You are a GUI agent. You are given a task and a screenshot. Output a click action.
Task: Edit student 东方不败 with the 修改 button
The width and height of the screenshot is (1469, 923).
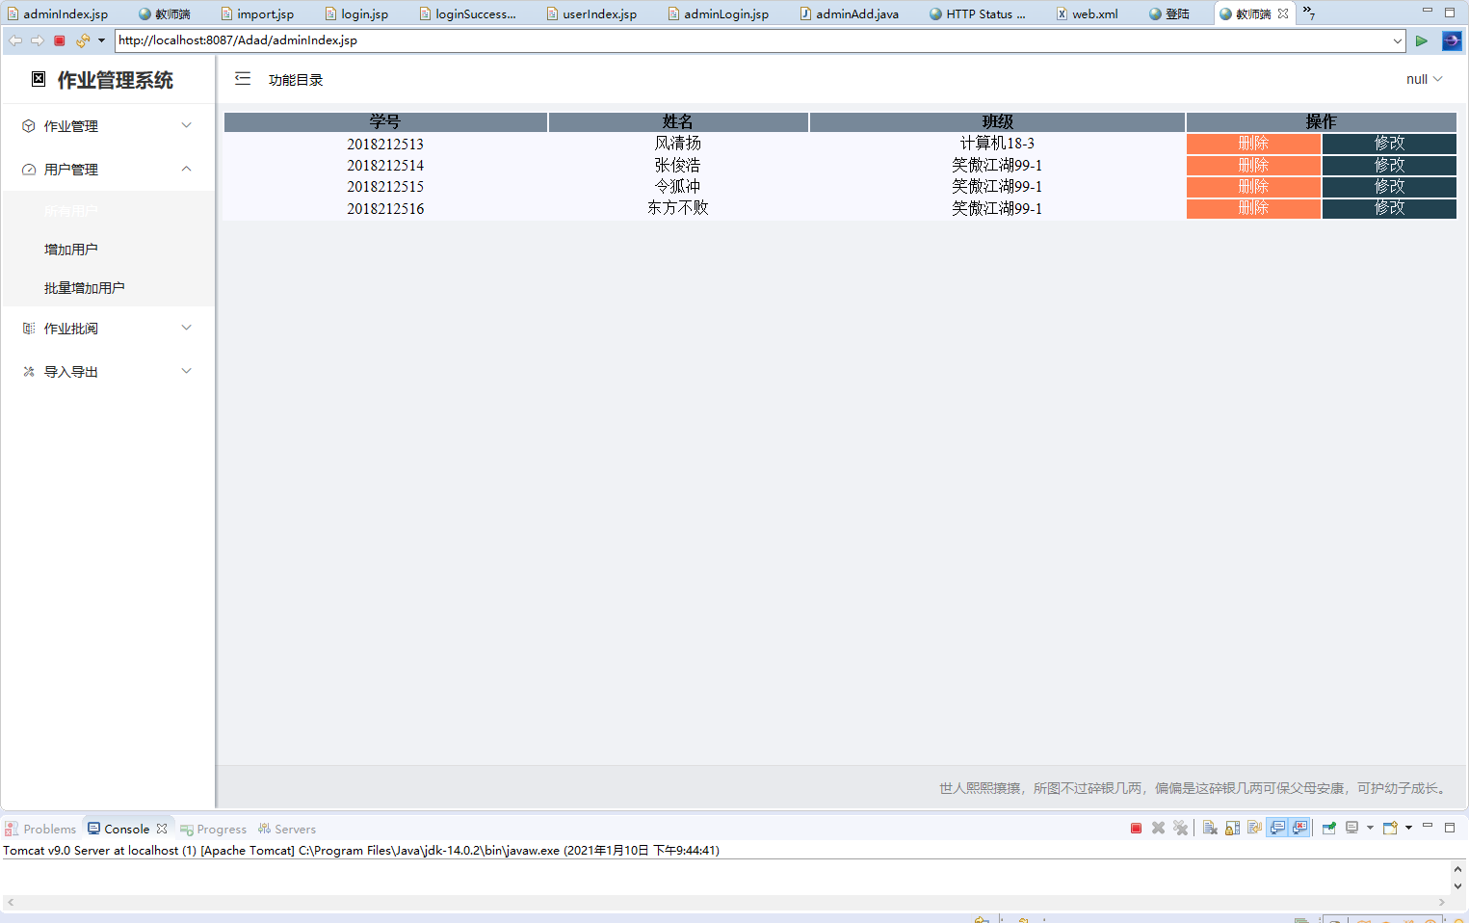(1389, 208)
